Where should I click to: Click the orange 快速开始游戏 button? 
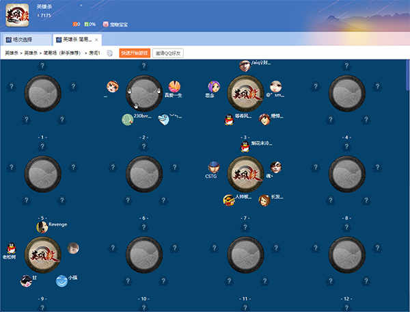tap(135, 53)
